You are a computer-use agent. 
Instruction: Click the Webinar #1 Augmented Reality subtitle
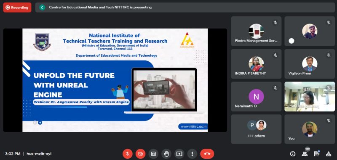click(81, 102)
